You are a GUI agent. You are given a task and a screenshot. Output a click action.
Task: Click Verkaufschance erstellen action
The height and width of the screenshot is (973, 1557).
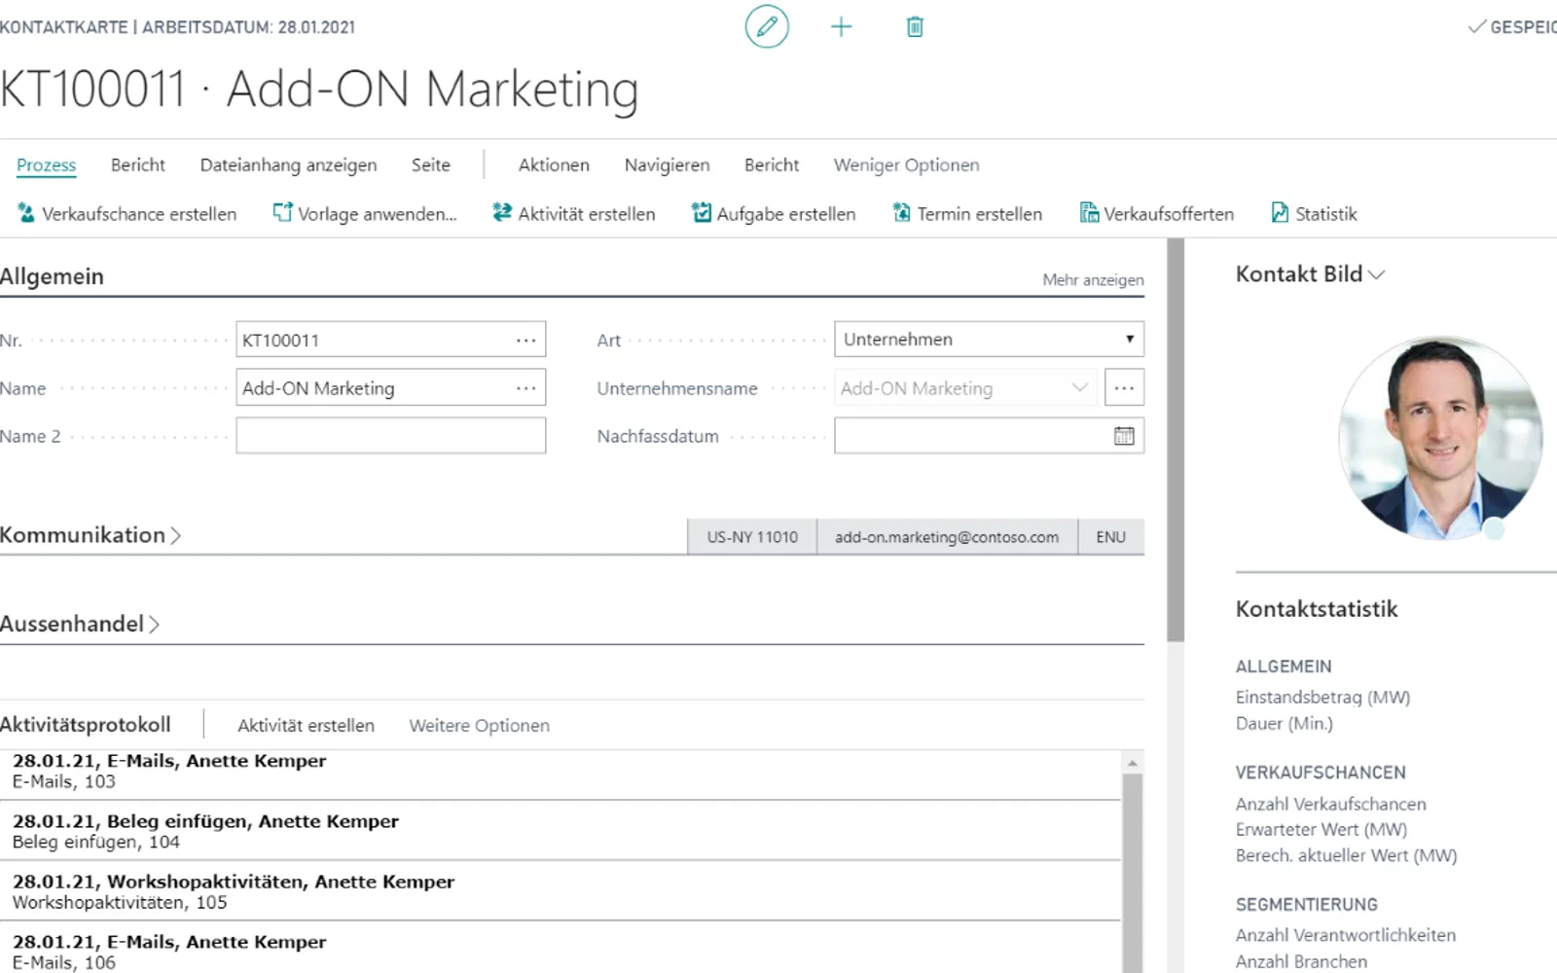127,213
